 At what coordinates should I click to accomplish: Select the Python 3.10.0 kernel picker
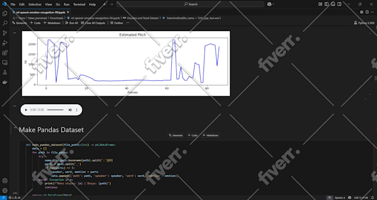pyautogui.click(x=364, y=23)
